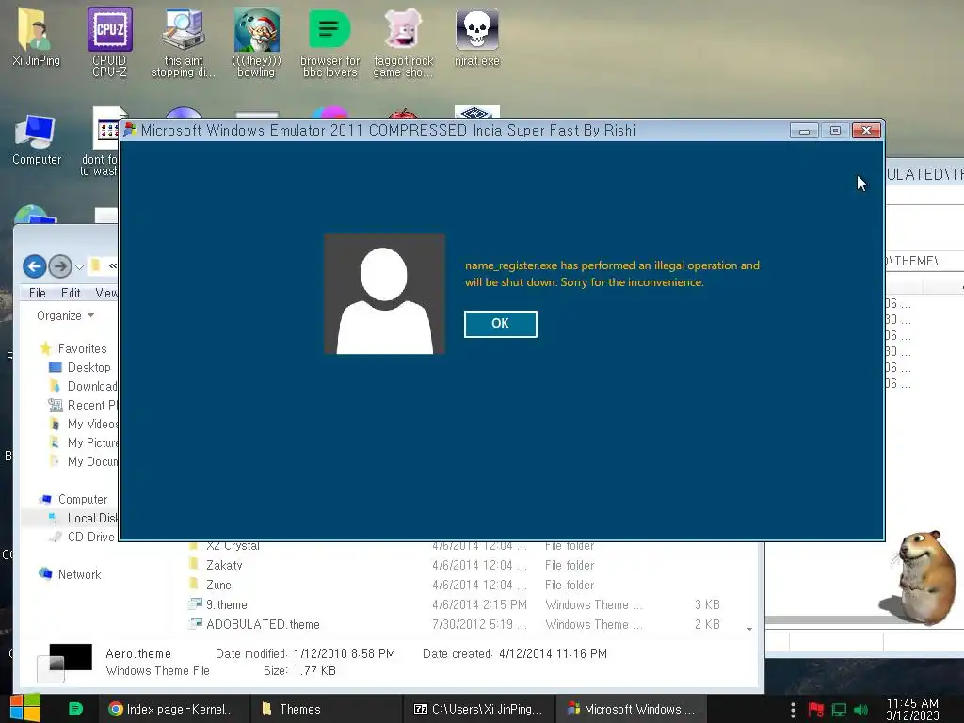Open the Edit menu in Explorer
The width and height of the screenshot is (964, 723).
71,294
